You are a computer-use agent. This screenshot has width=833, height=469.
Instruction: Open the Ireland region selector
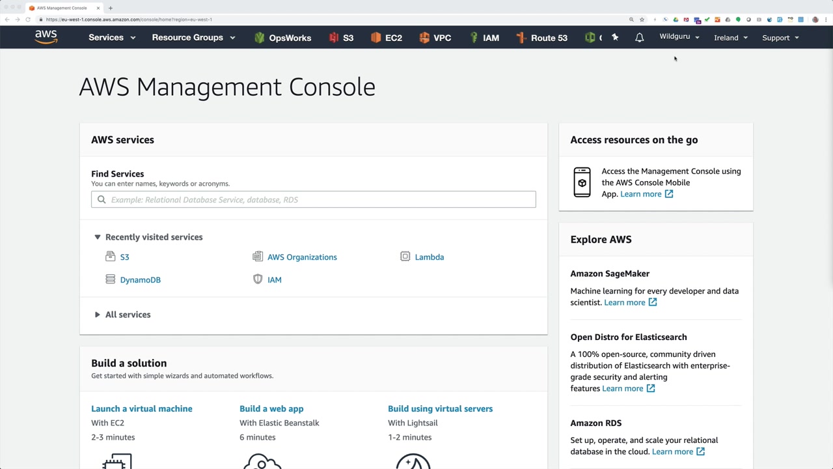pyautogui.click(x=730, y=38)
